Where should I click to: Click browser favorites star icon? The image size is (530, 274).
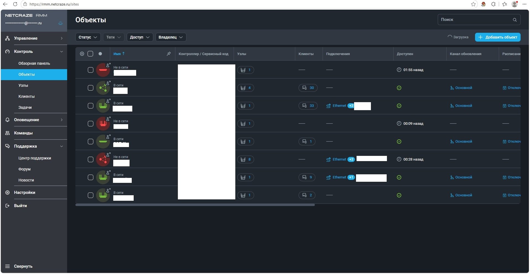[473, 4]
